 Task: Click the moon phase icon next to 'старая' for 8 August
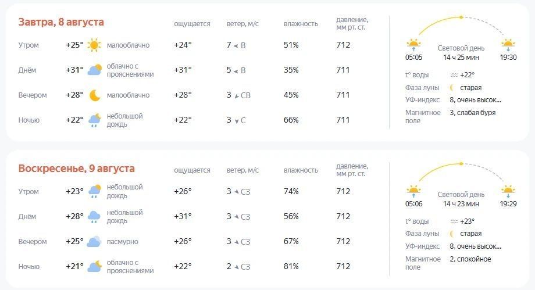[452, 88]
